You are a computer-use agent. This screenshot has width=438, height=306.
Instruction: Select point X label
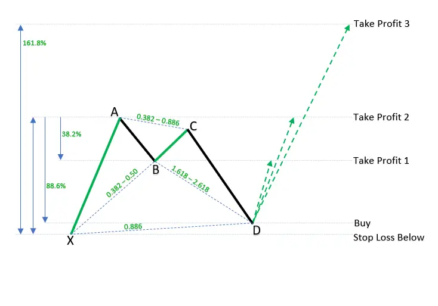tap(70, 241)
